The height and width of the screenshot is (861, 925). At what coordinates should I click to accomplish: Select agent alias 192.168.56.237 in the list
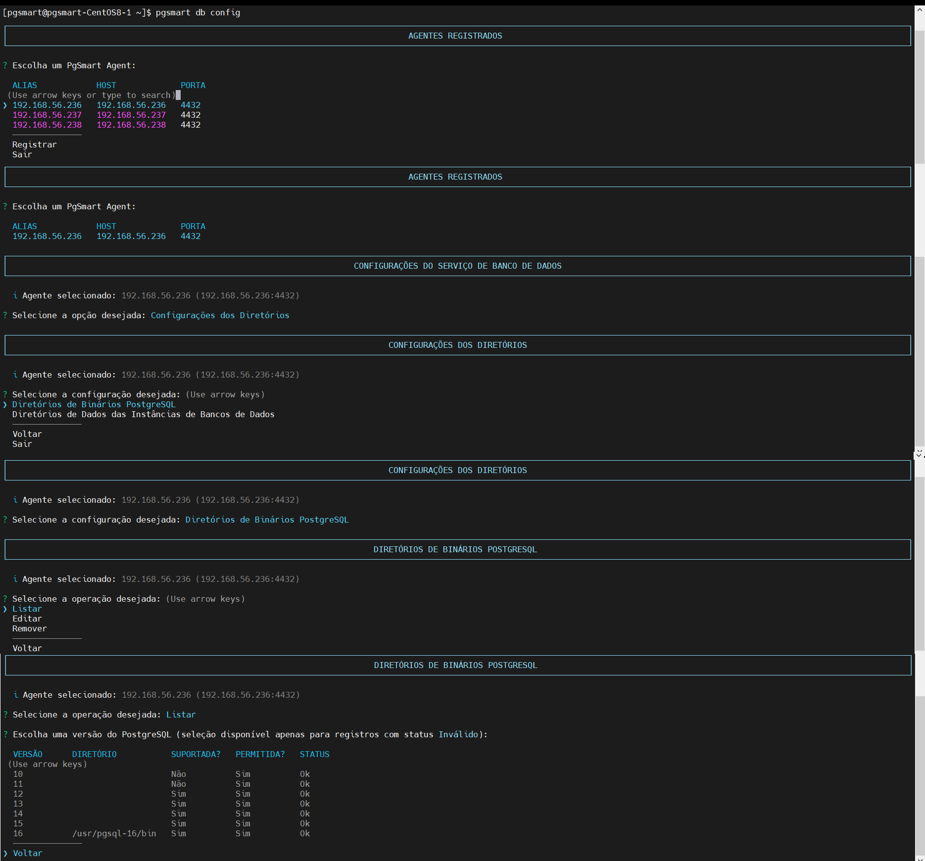pyautogui.click(x=47, y=115)
